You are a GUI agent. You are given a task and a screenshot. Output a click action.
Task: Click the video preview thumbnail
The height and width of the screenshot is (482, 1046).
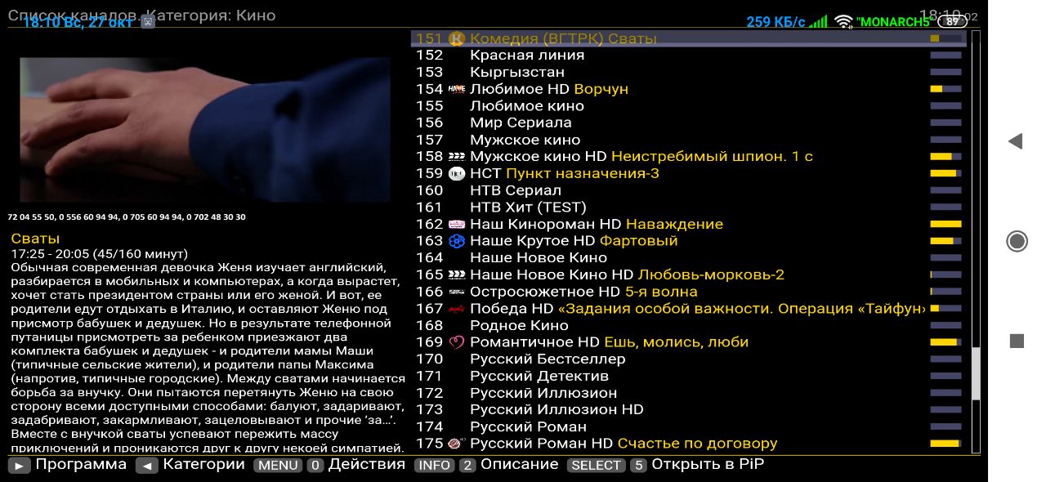click(205, 129)
